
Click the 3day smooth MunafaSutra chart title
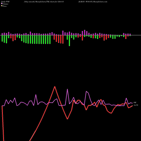pos(44,2)
